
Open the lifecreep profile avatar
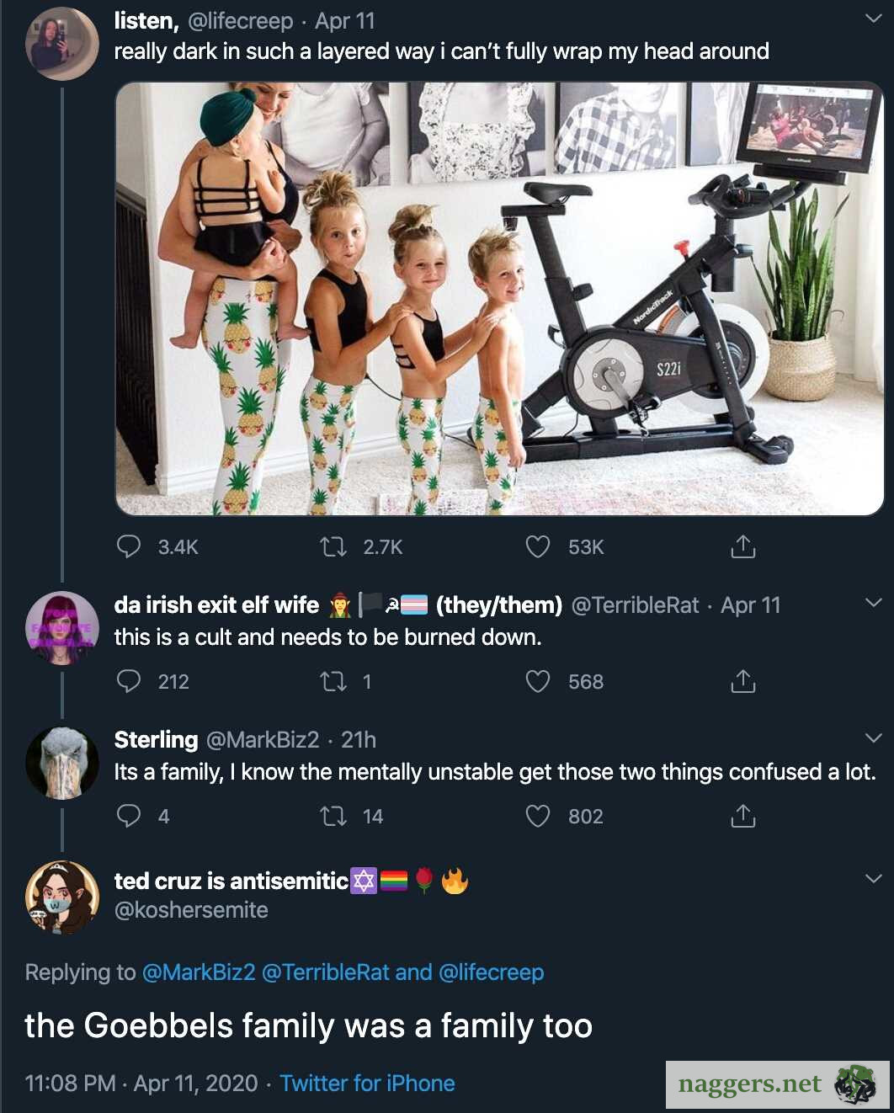click(x=61, y=43)
